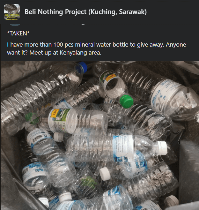Click the post text about 100 pcs bottles

96,49
